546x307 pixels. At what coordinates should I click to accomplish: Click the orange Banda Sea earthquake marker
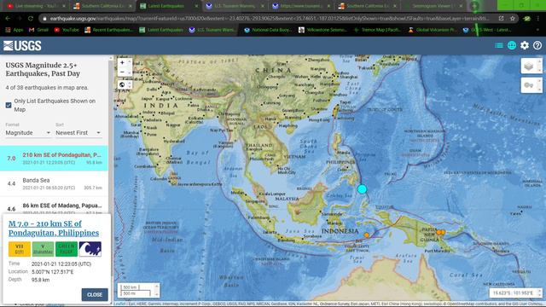tap(367, 235)
